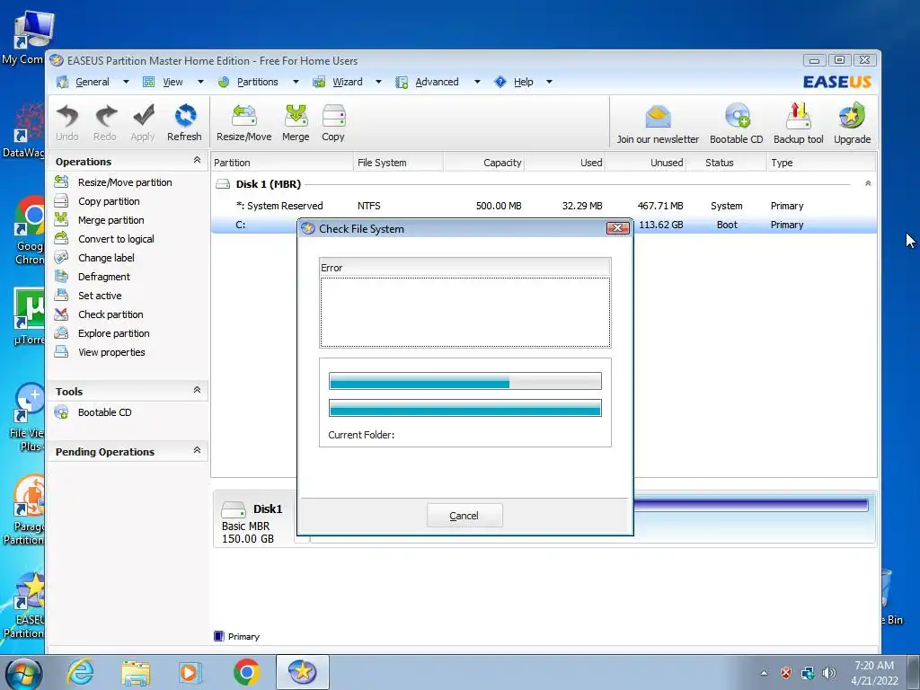Collapse the Tools panel
This screenshot has width=920, height=690.
(x=197, y=390)
